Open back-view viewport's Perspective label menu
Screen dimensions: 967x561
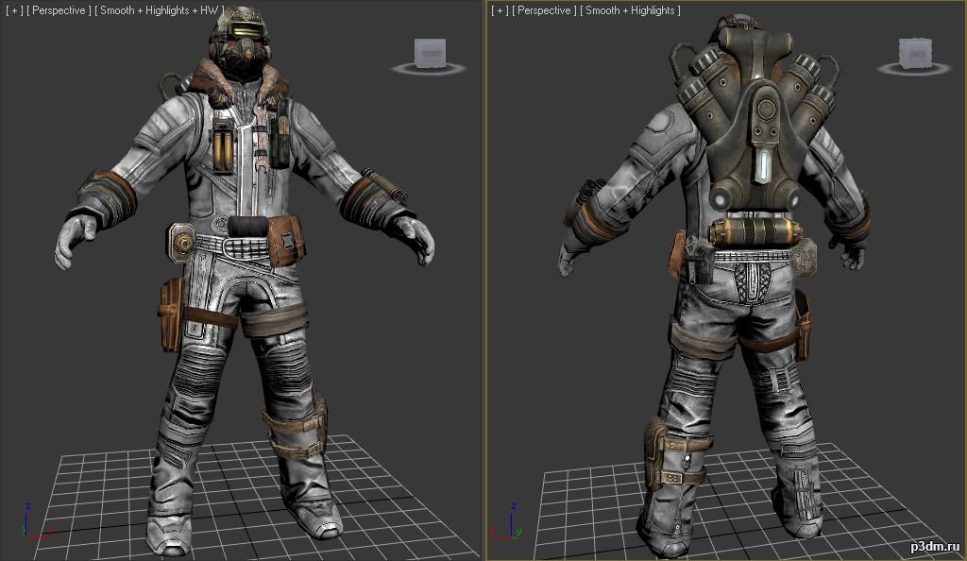pyautogui.click(x=544, y=10)
